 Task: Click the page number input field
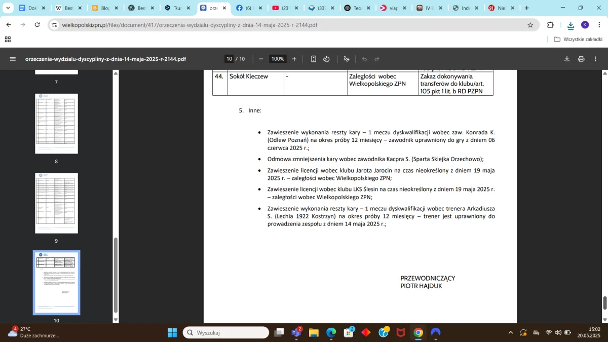point(229,59)
